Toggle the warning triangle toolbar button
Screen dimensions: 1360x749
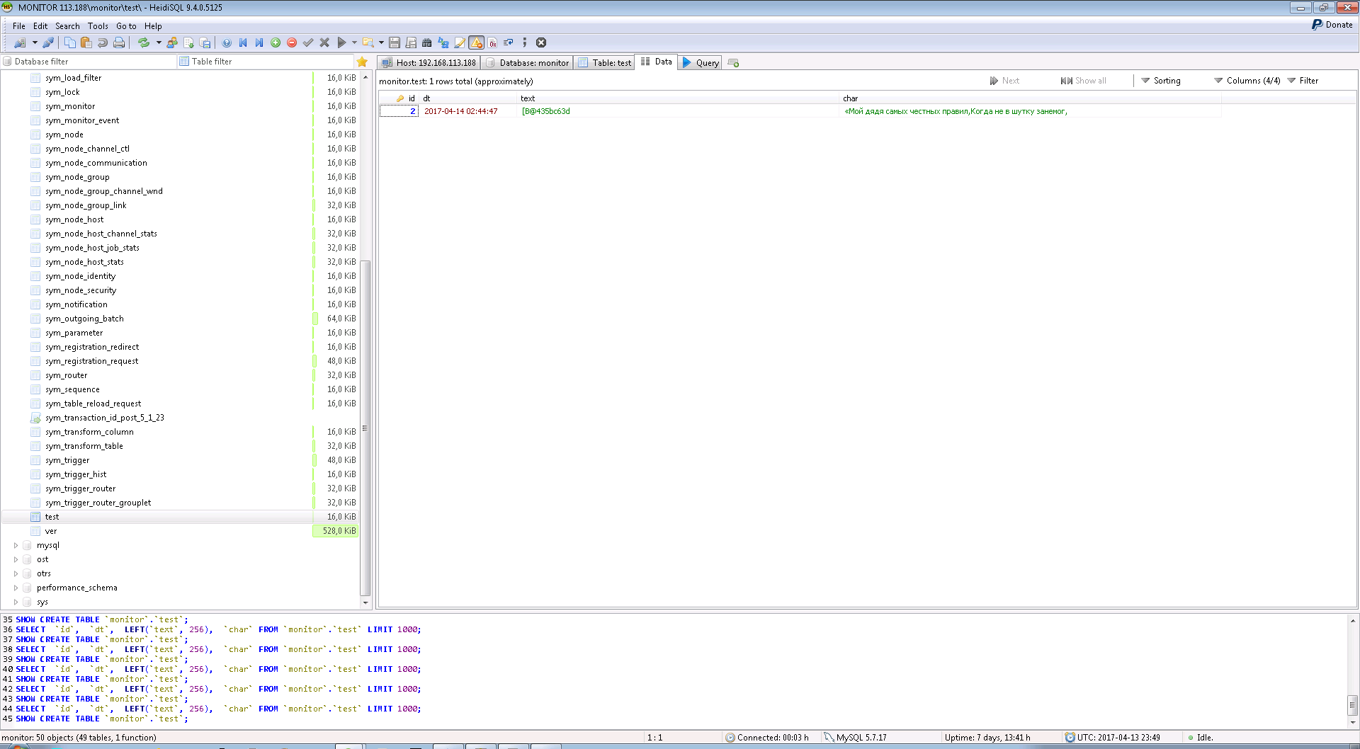click(x=477, y=42)
